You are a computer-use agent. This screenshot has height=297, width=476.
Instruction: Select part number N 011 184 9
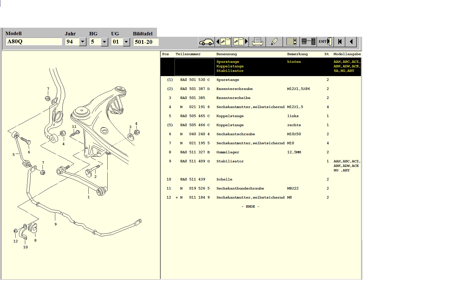tap(195, 197)
